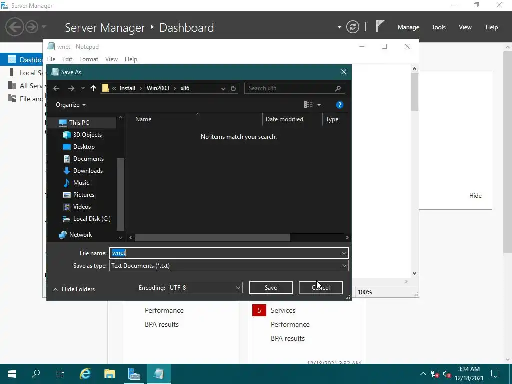The height and width of the screenshot is (384, 512).
Task: Click Notepad vertical scrollbar down arrow
Action: pyautogui.click(x=414, y=273)
